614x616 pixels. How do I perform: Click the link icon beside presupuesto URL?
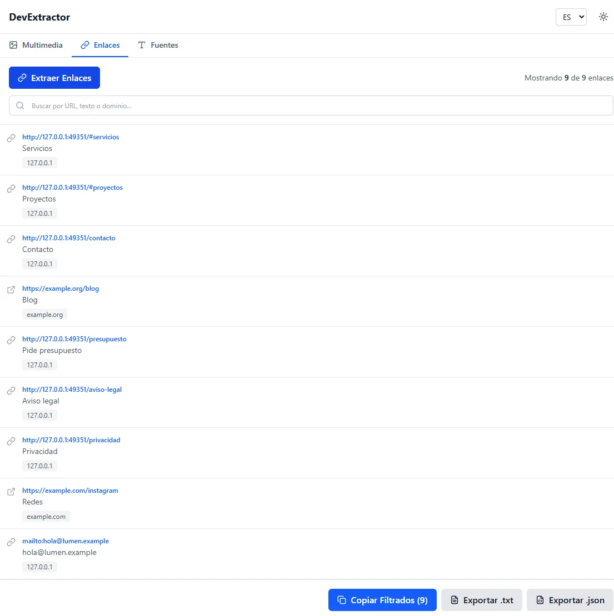pyautogui.click(x=11, y=340)
